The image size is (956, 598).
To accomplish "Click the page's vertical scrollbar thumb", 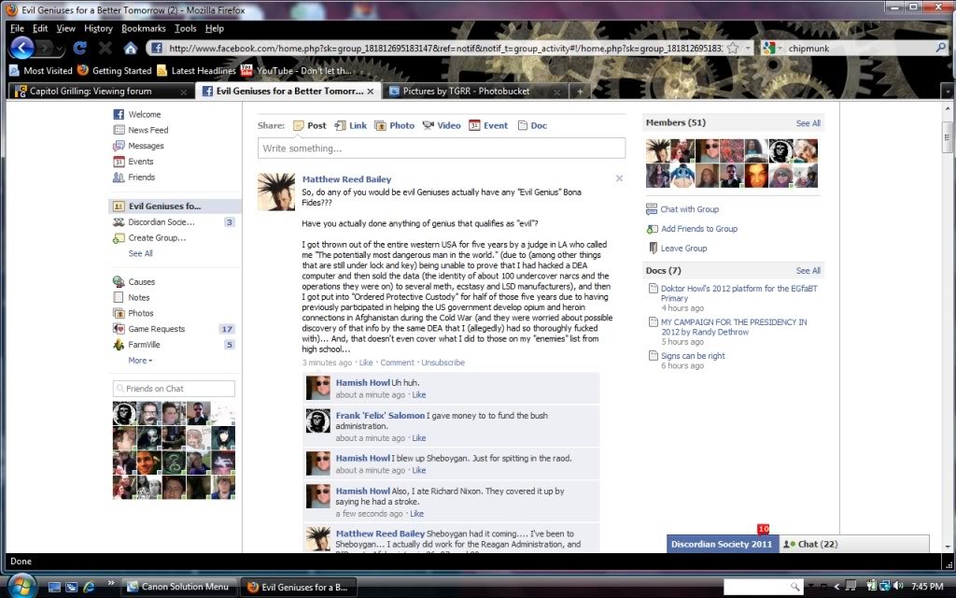I will (947, 137).
